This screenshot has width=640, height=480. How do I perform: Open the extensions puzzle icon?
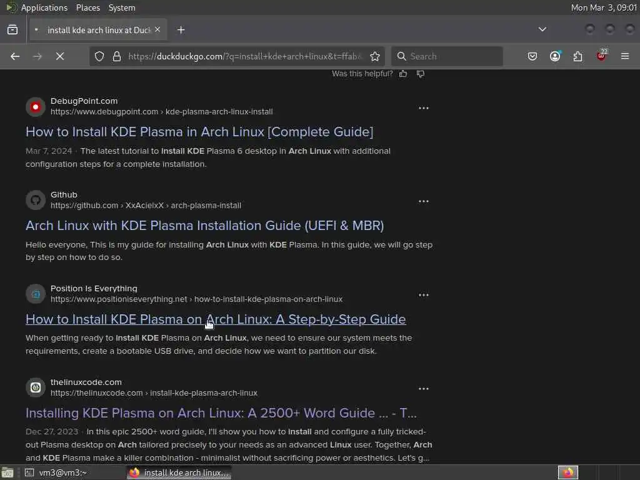click(578, 56)
